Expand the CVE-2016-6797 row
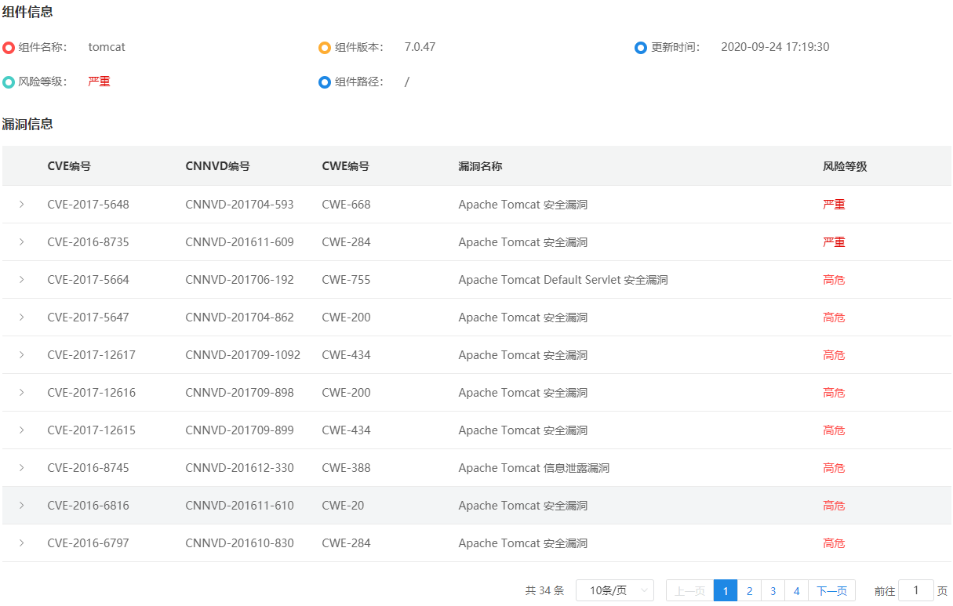This screenshot has width=953, height=606. [x=21, y=543]
